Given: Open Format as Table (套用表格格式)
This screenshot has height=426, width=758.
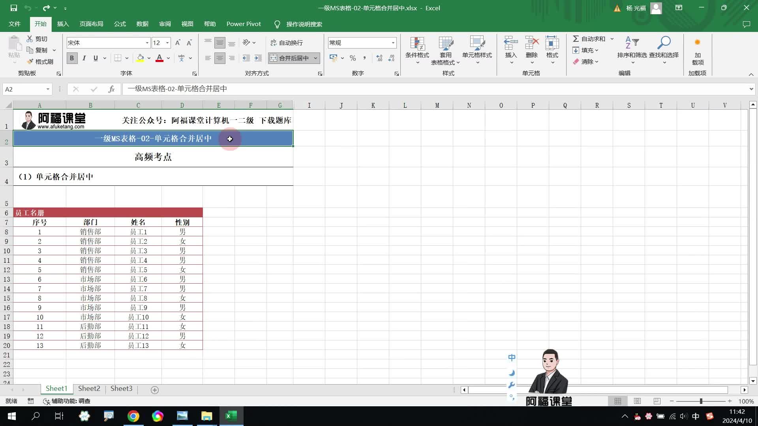Looking at the screenshot, I should click(x=446, y=50).
